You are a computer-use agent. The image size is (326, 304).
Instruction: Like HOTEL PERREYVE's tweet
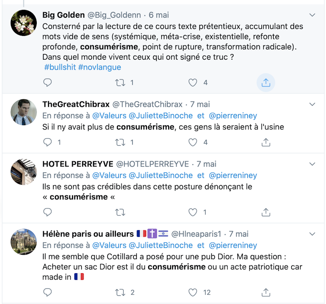click(x=193, y=212)
